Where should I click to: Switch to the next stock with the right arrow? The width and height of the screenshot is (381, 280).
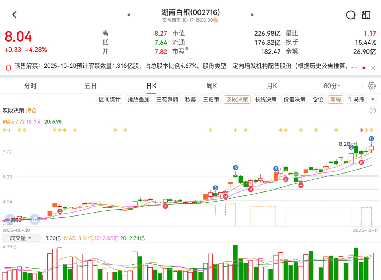[252, 15]
